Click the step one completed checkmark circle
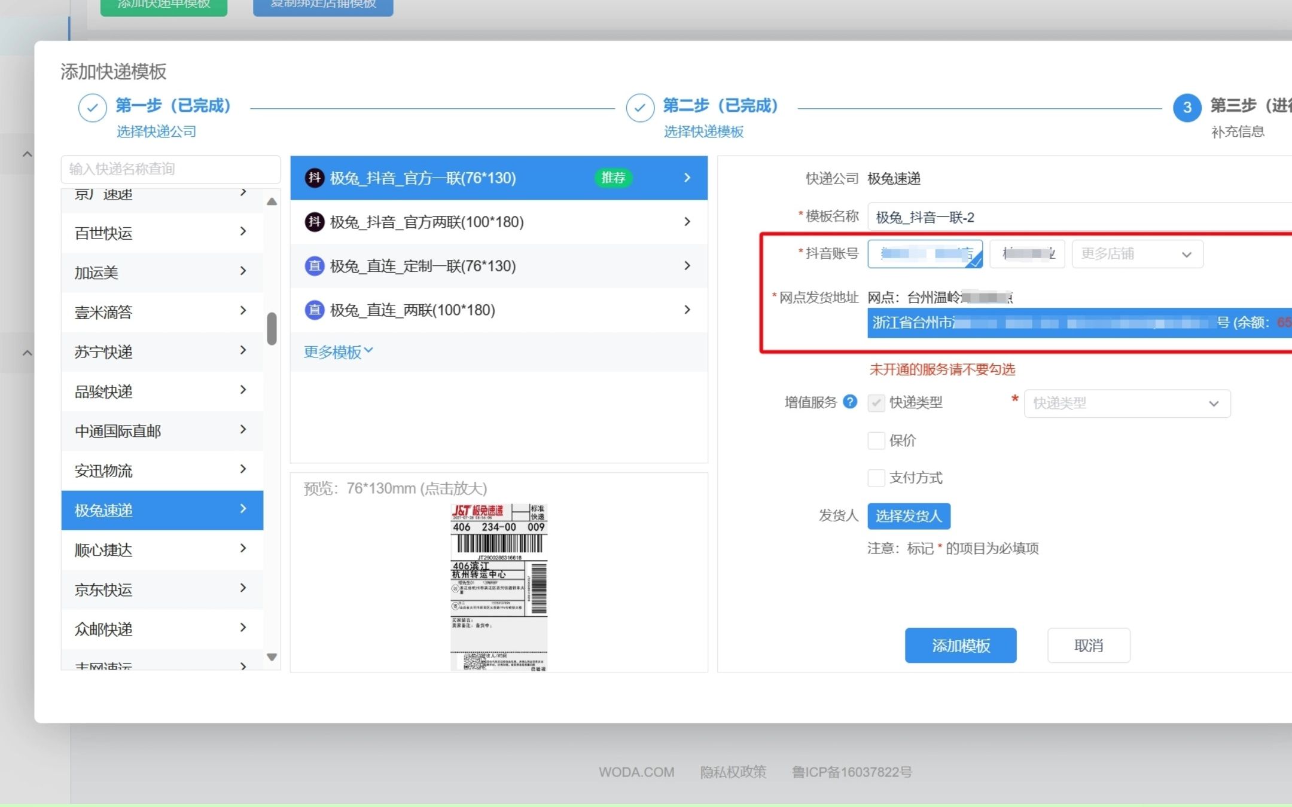The image size is (1292, 807). (93, 108)
